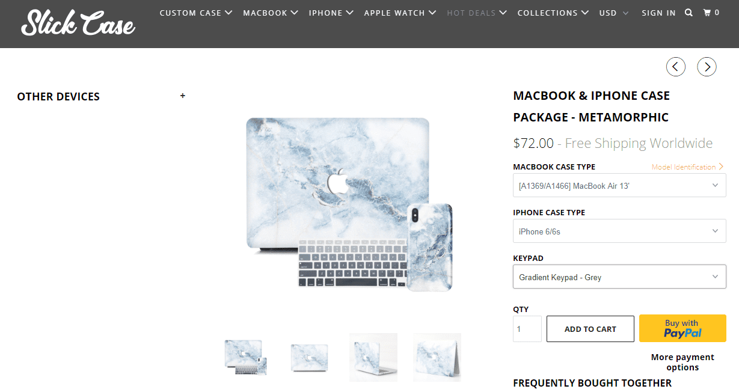The image size is (739, 389).
Task: Open the MacBook Case Type dropdown
Action: click(619, 186)
